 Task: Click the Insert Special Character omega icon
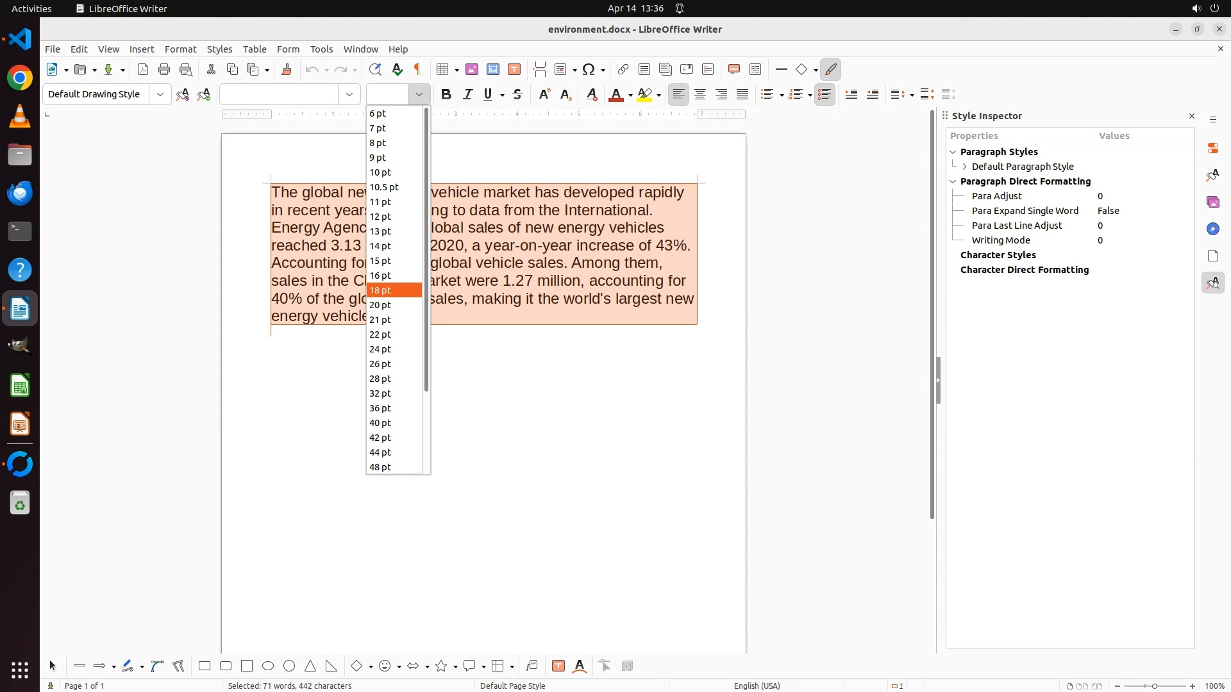click(589, 70)
